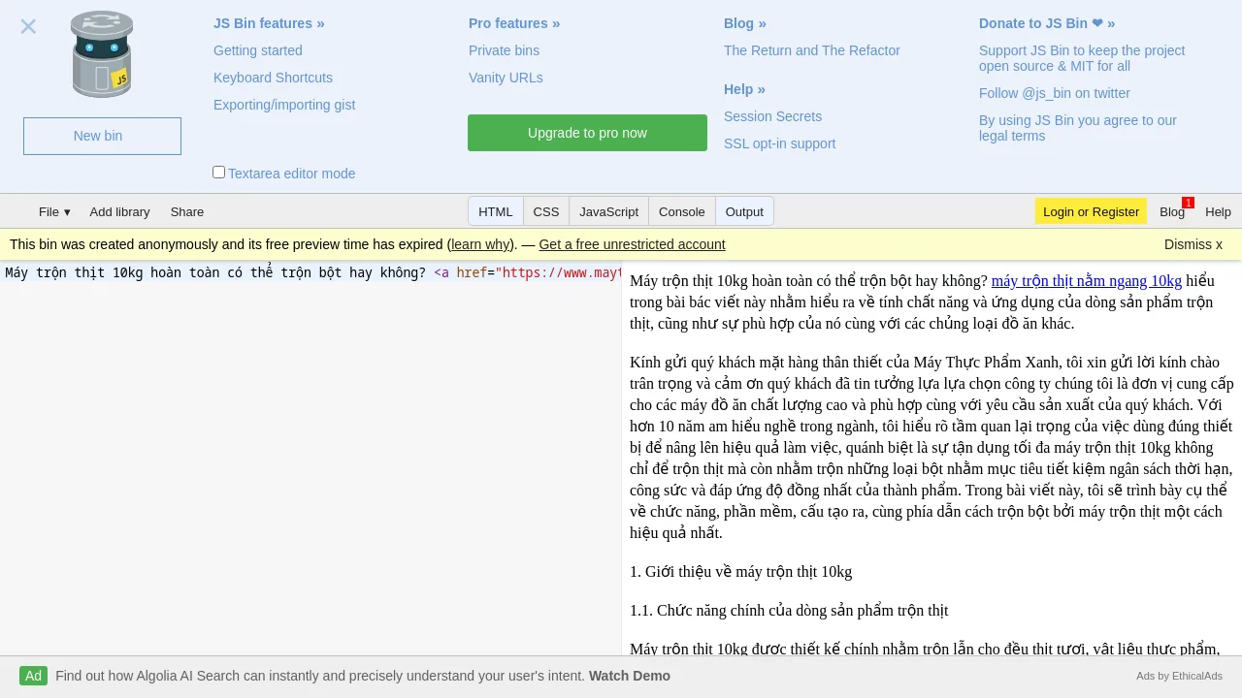
Task: Click the JS Bin robot trash can logo
Action: (x=102, y=54)
